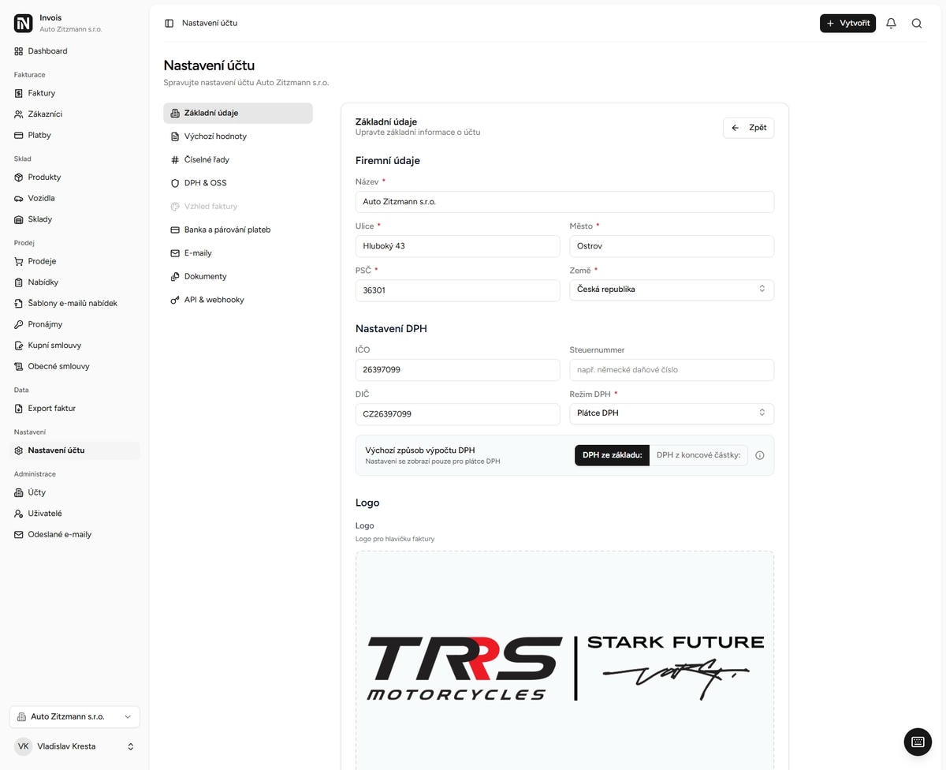Open the notifications bell
This screenshot has height=770, width=946.
[x=891, y=23]
